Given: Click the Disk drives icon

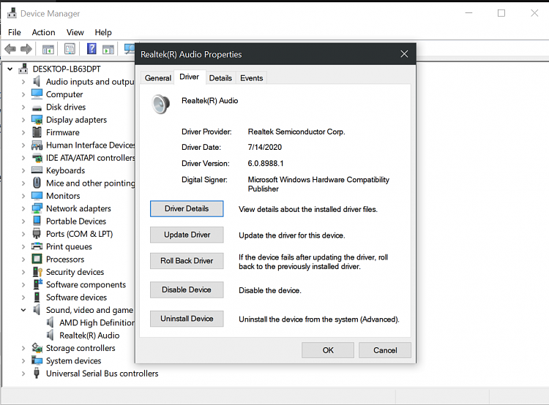Looking at the screenshot, I should tap(37, 107).
